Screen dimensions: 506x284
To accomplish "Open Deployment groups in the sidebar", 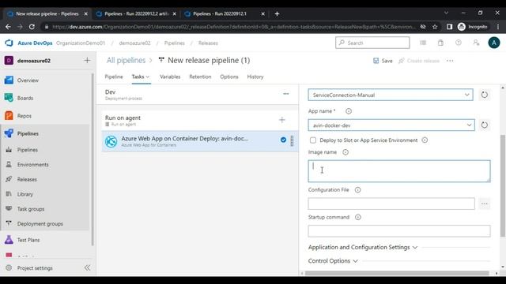I will 40,224.
